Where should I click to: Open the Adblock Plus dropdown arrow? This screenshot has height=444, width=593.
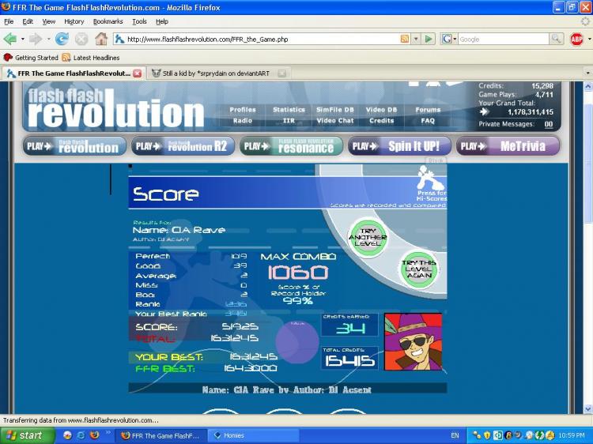point(589,39)
